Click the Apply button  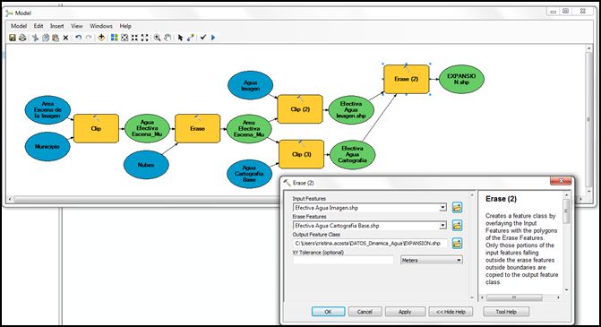pos(405,312)
